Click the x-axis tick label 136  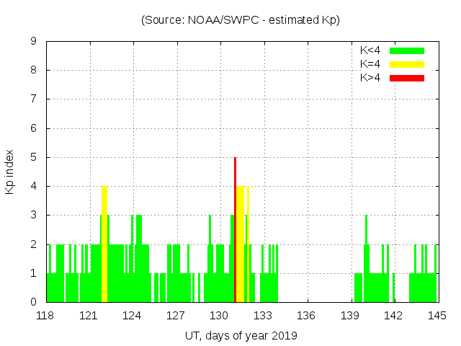pos(306,316)
